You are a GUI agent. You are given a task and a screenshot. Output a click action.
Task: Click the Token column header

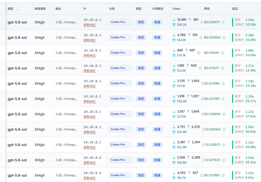[x=176, y=9]
